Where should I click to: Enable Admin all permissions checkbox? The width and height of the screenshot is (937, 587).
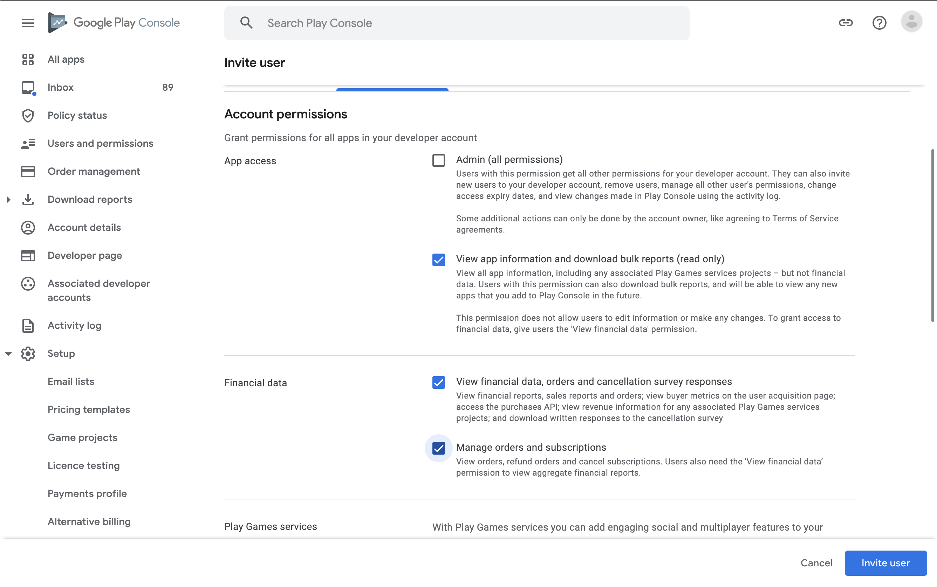coord(438,160)
